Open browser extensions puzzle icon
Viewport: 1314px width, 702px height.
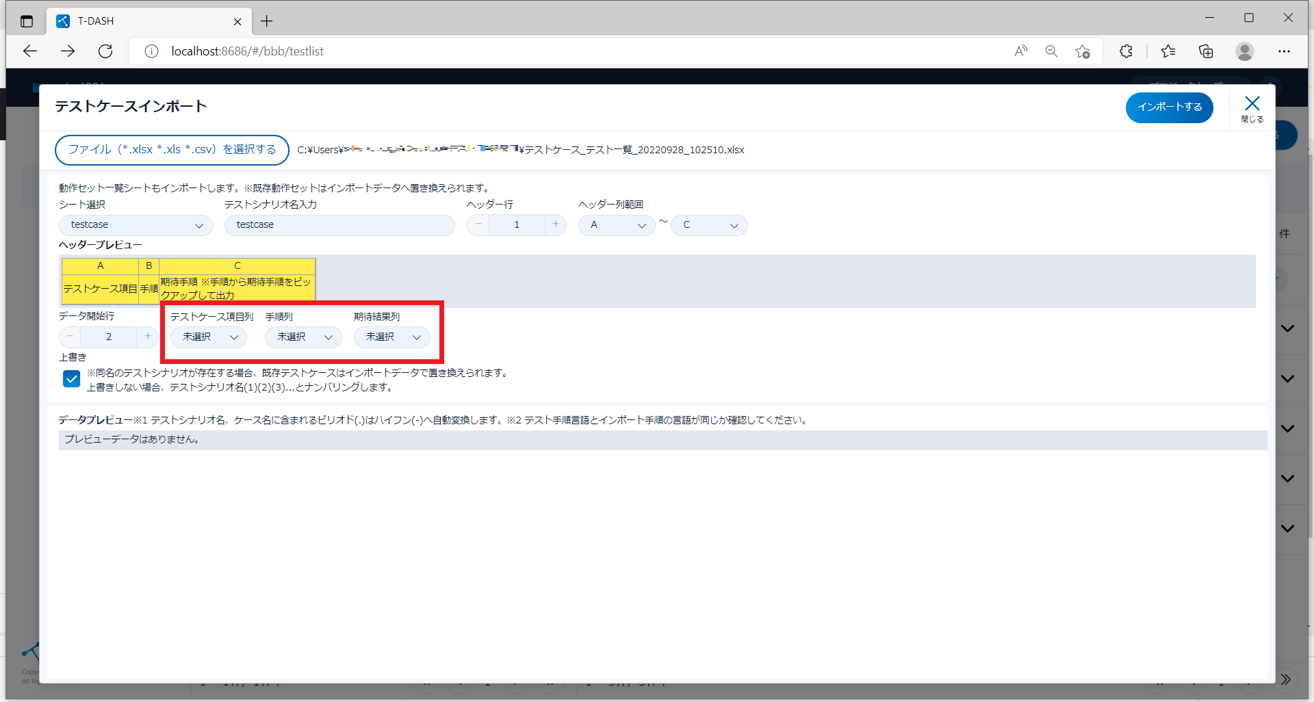1126,51
